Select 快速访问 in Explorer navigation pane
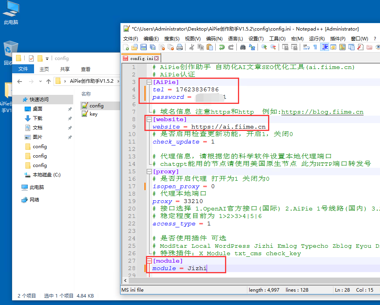 [x=39, y=99]
